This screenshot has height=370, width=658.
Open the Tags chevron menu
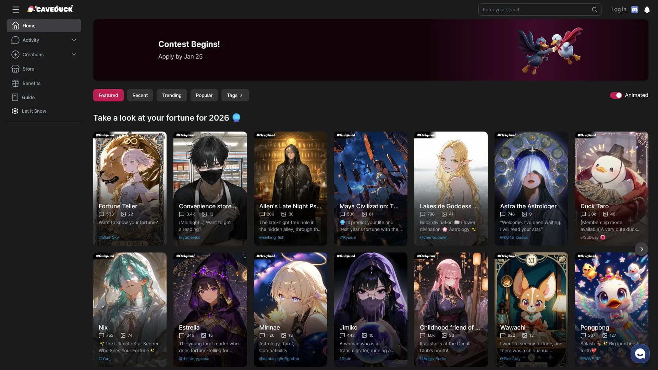(x=235, y=95)
